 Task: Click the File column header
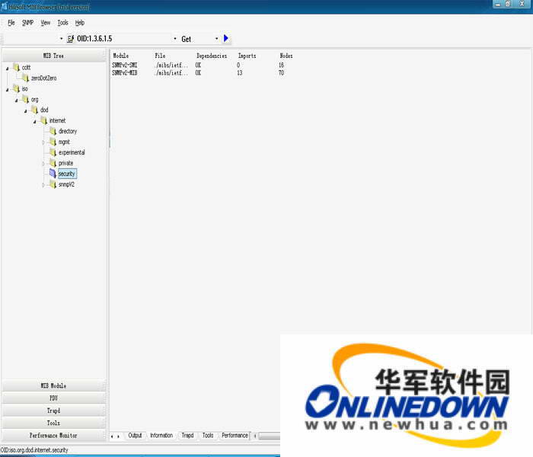click(160, 56)
